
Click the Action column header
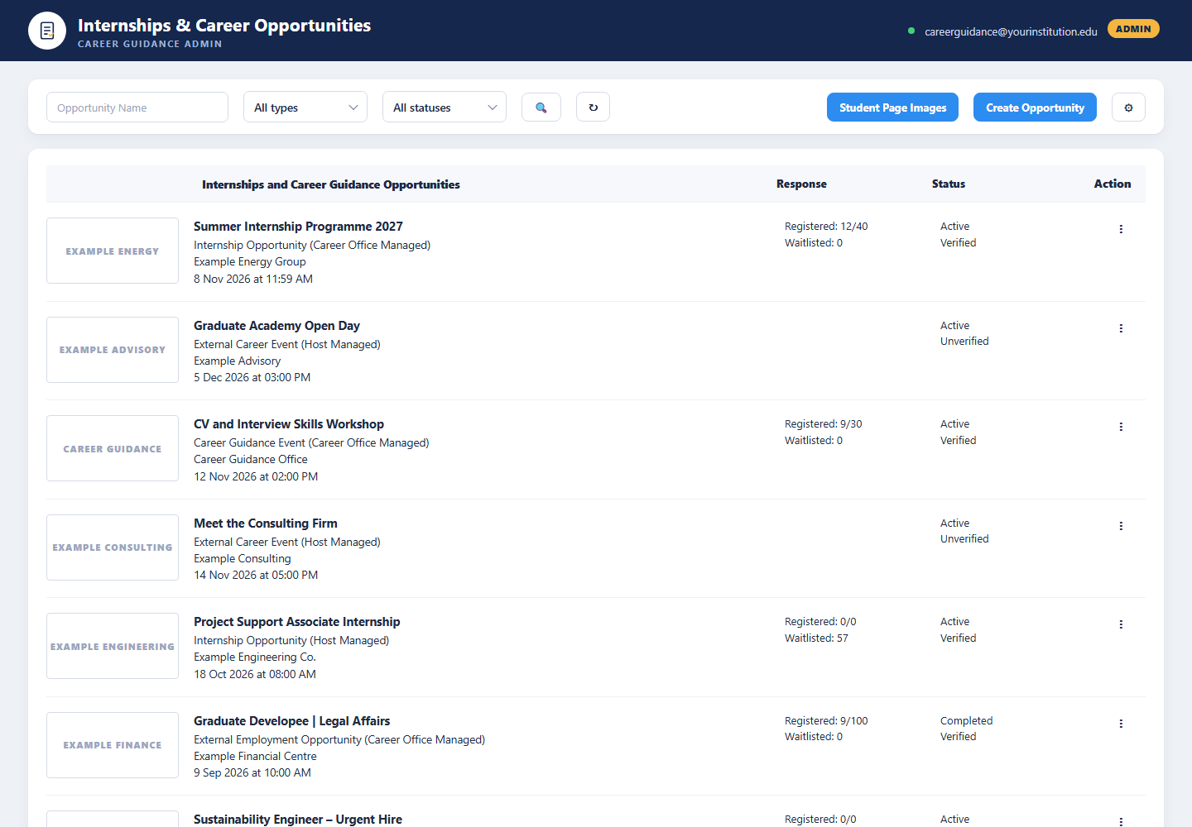pos(1113,184)
